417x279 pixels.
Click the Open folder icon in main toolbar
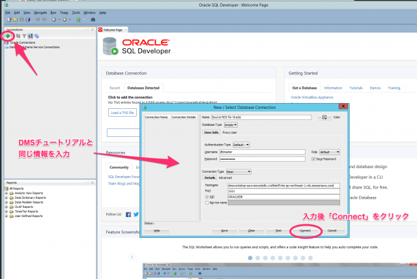pyautogui.click(x=16, y=20)
